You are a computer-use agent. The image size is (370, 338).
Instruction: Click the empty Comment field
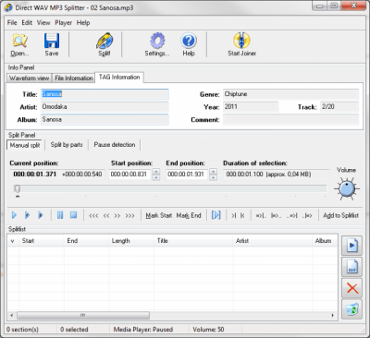[290, 119]
